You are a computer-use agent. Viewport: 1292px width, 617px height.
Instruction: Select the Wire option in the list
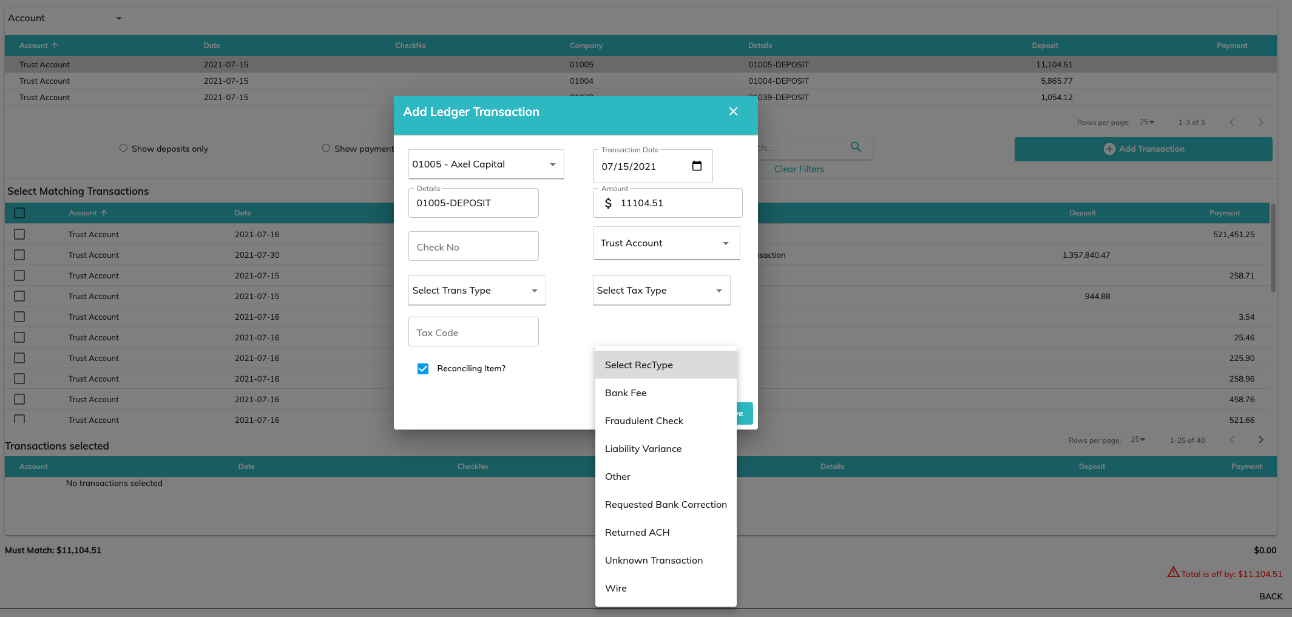[x=616, y=588]
